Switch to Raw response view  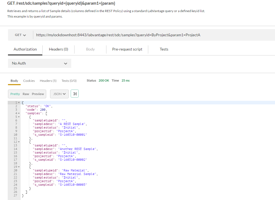pos(26,94)
